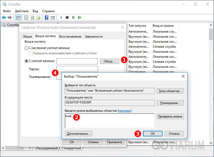Open the Вид menu
214x157 pixels.
point(35,11)
